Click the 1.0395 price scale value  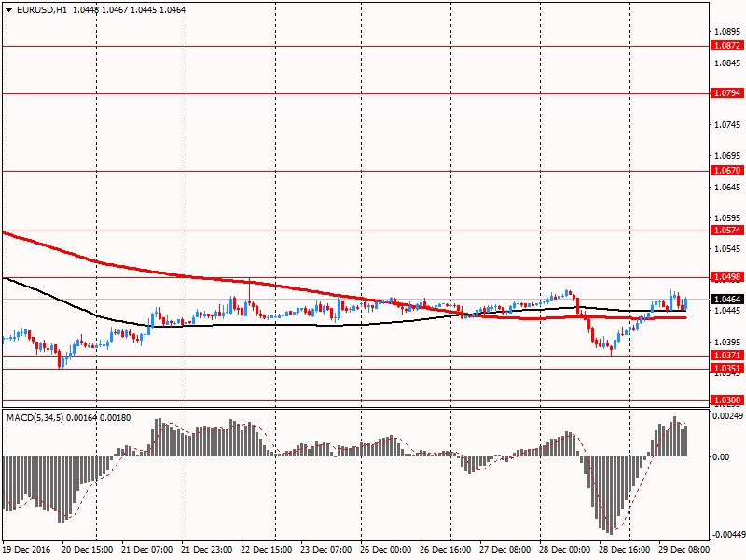728,342
